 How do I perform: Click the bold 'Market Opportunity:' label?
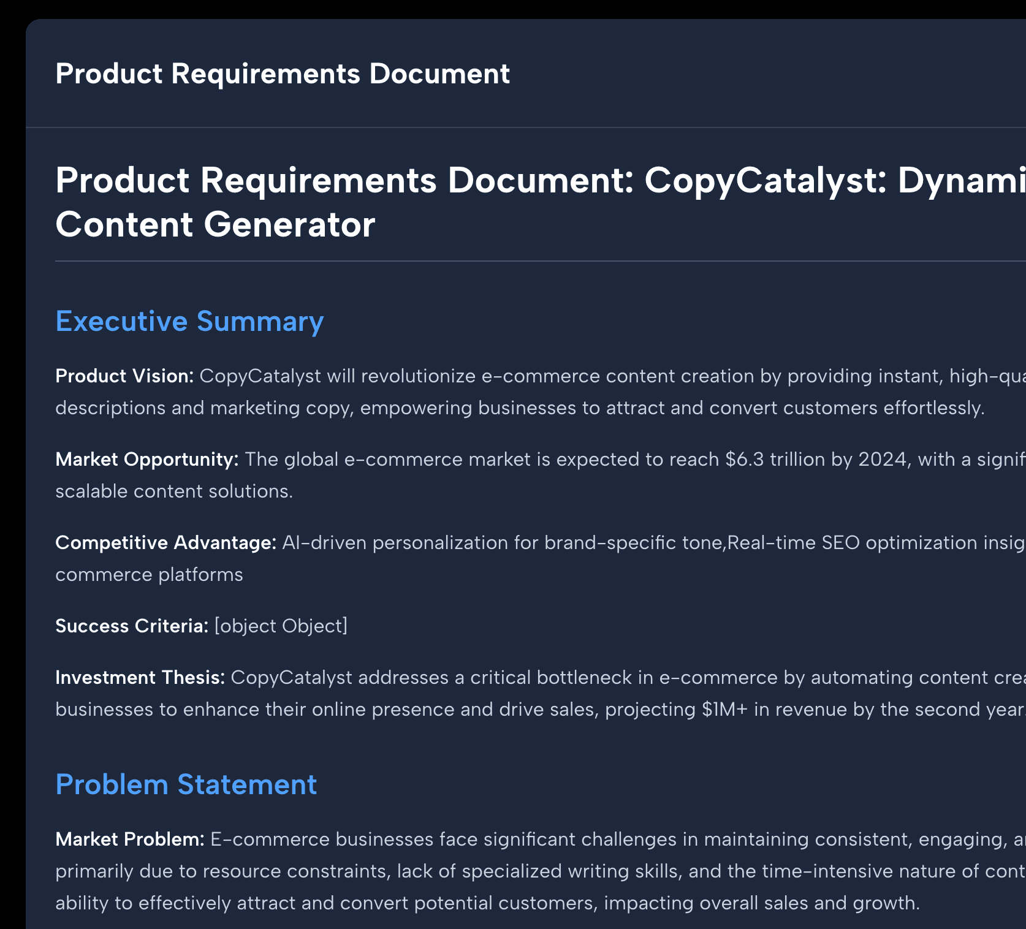click(x=146, y=459)
